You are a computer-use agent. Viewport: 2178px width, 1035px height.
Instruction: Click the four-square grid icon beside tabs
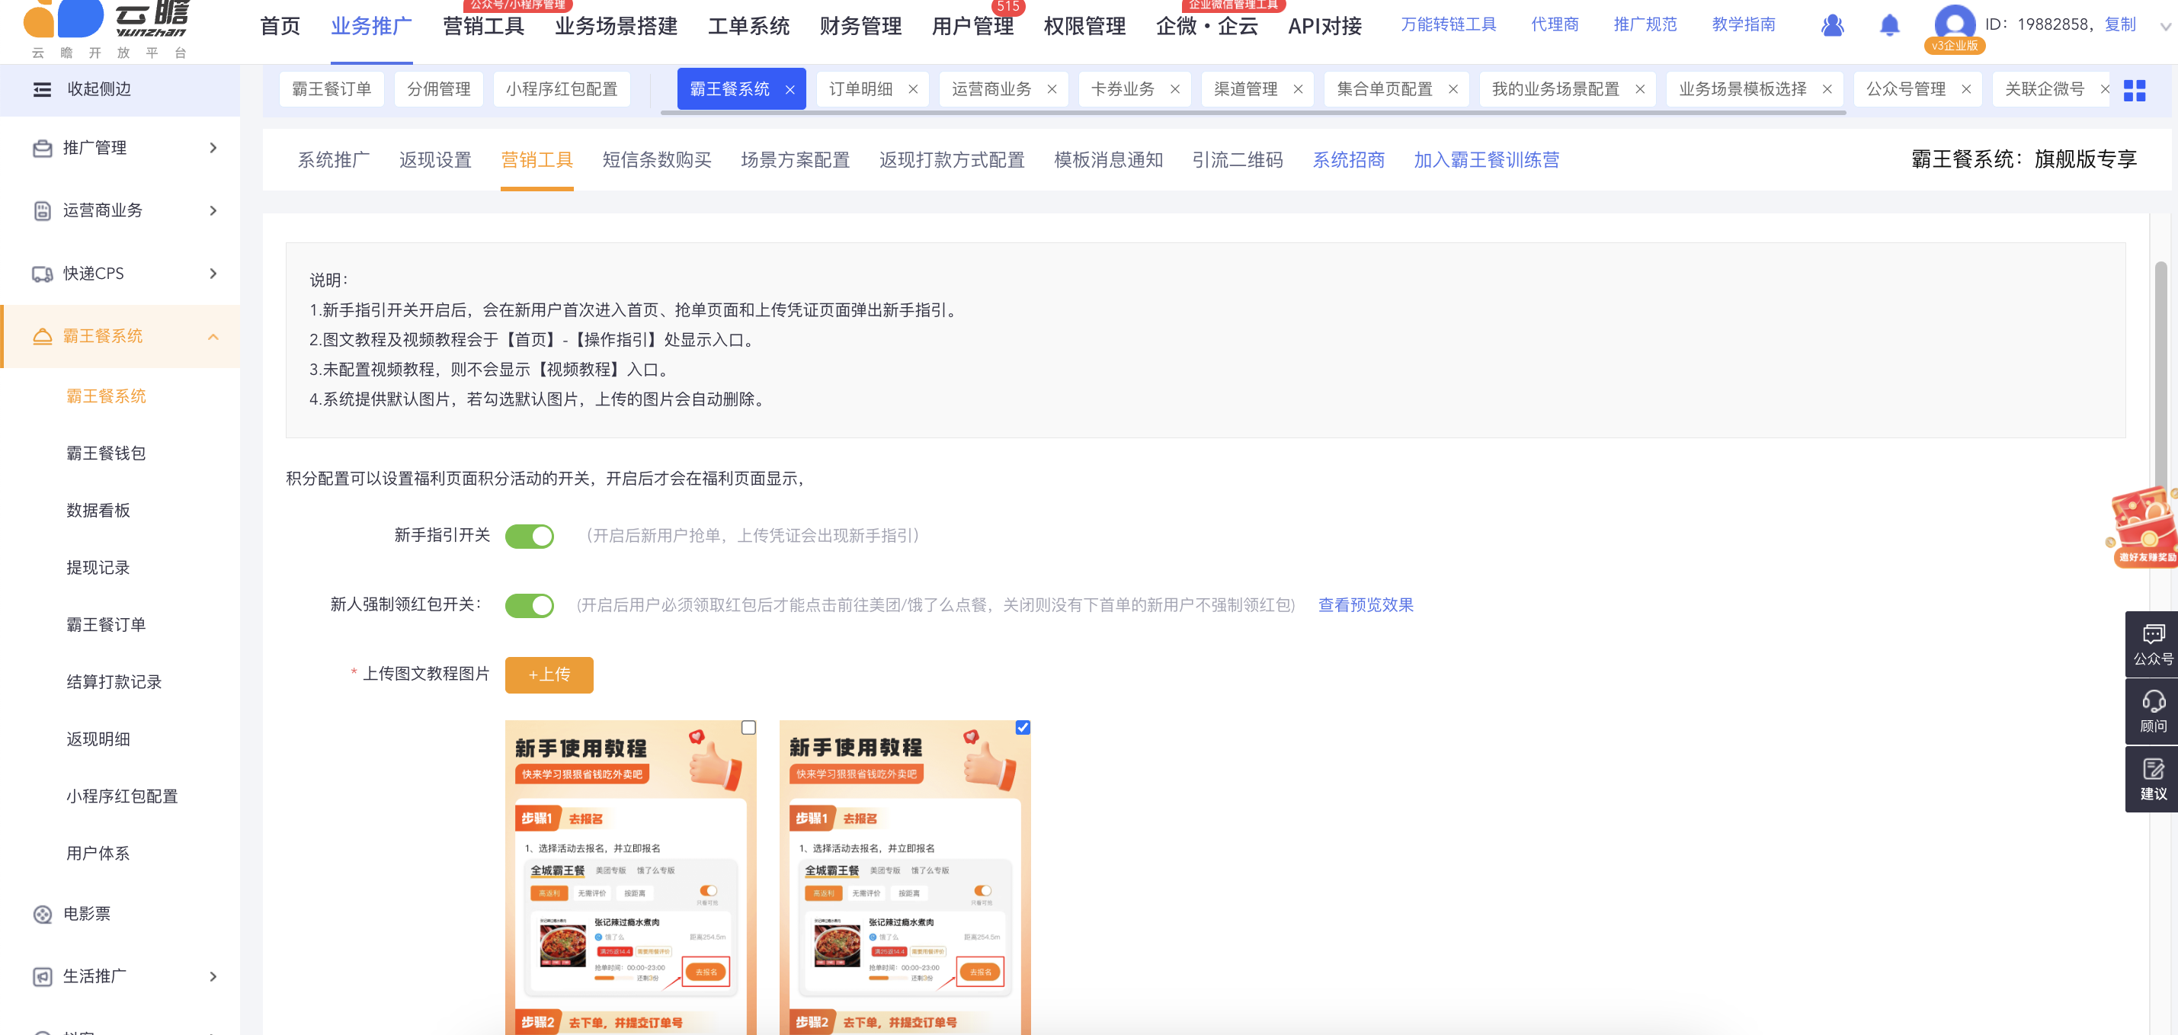tap(2134, 90)
